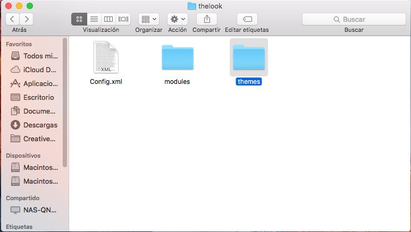411x232 pixels.
Task: Click the Compartido section header
Action: (22, 198)
